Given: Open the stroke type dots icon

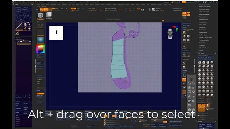Looking at the screenshot, I should [x=40, y=24].
